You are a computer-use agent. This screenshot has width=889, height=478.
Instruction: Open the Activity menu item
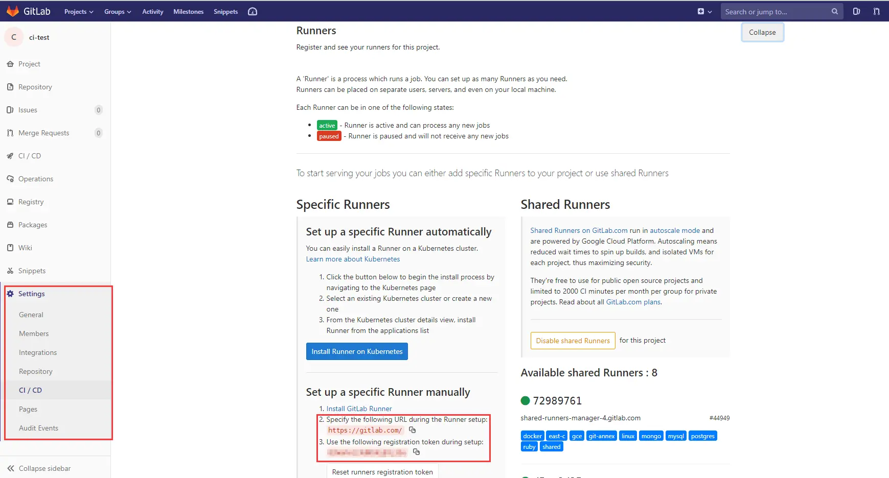[x=153, y=11]
